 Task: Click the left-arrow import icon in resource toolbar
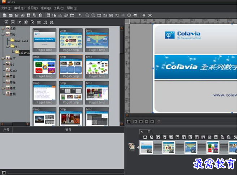7,22
